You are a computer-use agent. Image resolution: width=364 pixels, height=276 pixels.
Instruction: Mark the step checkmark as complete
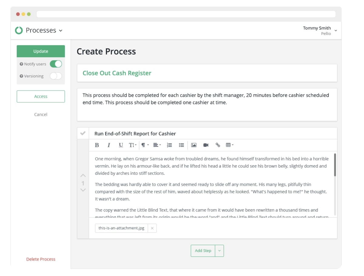click(83, 133)
